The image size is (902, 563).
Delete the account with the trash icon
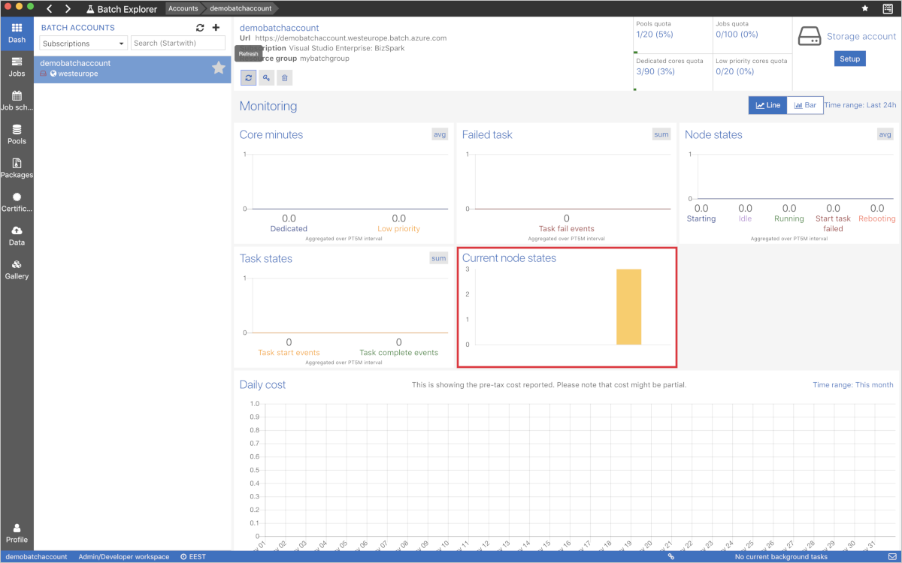[x=284, y=77]
